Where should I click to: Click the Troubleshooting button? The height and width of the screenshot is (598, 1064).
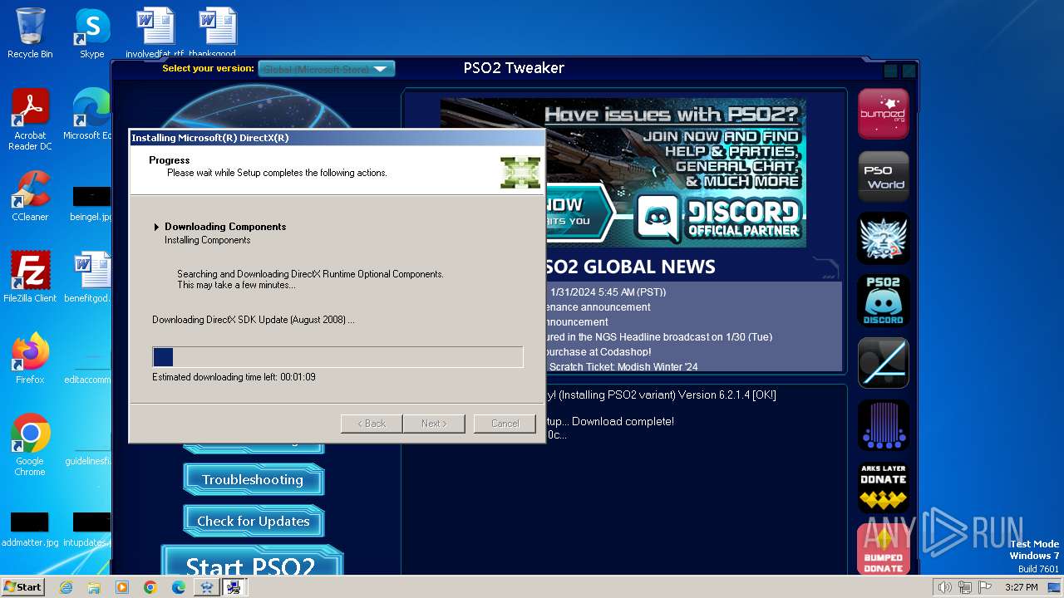point(253,479)
